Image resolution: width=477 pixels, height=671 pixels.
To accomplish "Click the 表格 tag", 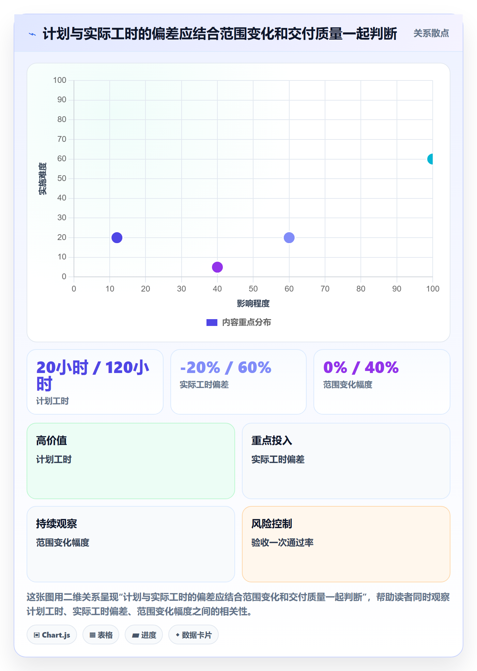I will coord(101,635).
